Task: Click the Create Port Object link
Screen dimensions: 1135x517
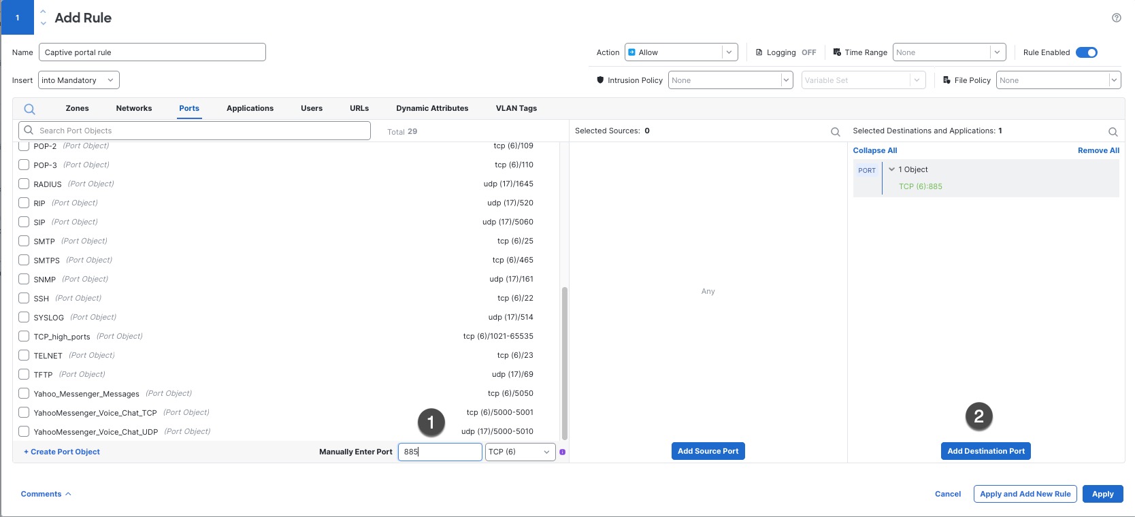Action: point(62,452)
